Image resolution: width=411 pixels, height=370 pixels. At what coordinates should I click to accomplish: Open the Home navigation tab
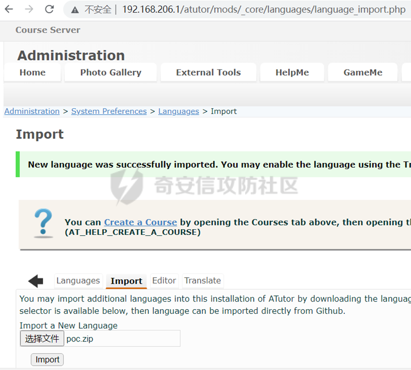pyautogui.click(x=32, y=72)
